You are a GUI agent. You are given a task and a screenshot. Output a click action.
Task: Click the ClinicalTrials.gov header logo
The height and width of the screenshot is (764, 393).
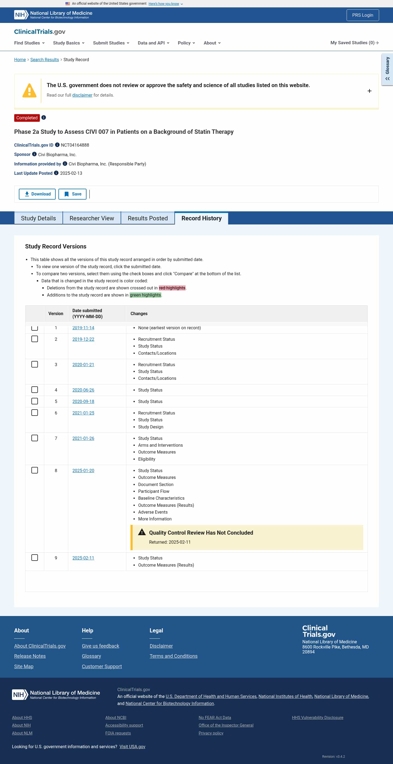(40, 32)
